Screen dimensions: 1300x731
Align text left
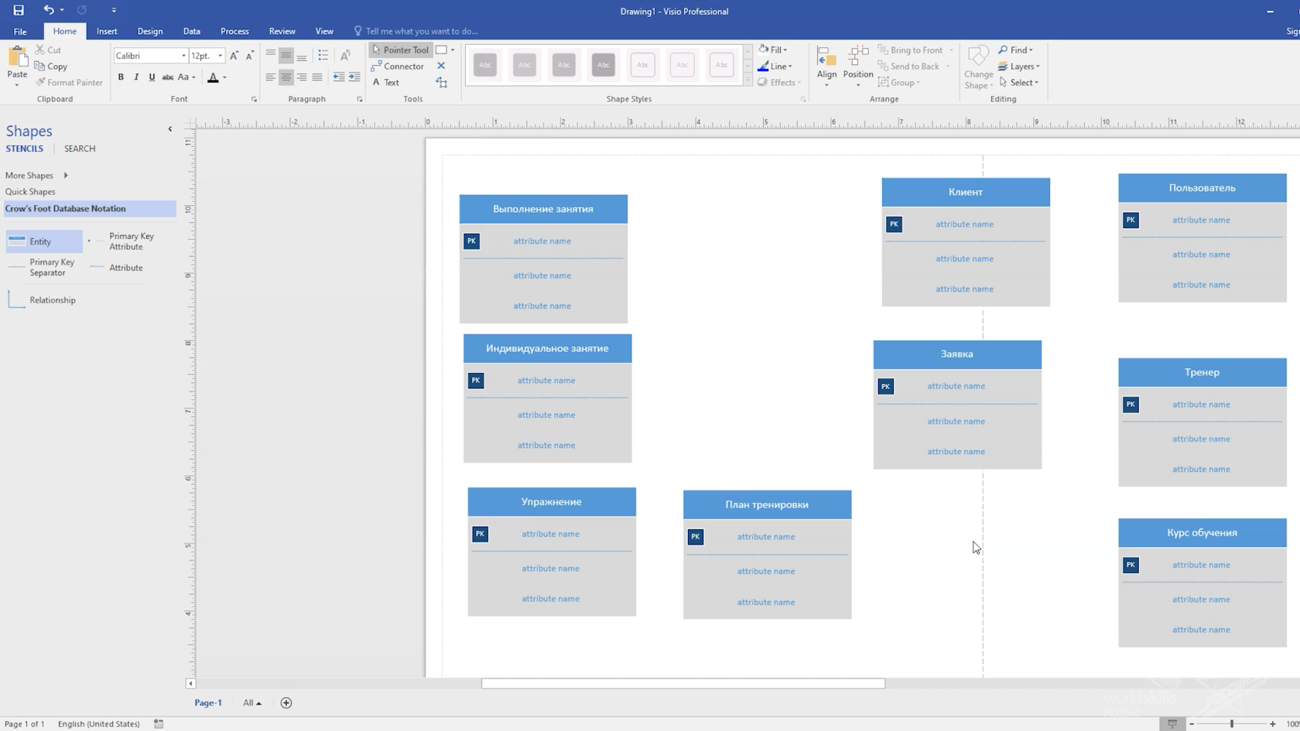(x=270, y=77)
